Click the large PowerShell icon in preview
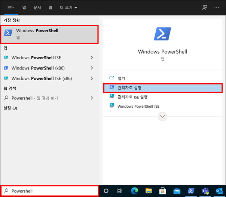The height and width of the screenshot is (197, 226). click(x=162, y=34)
